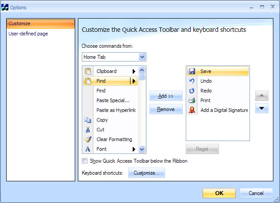
Task: Select the Digital Signature ribbon icon
Action: pos(192,110)
